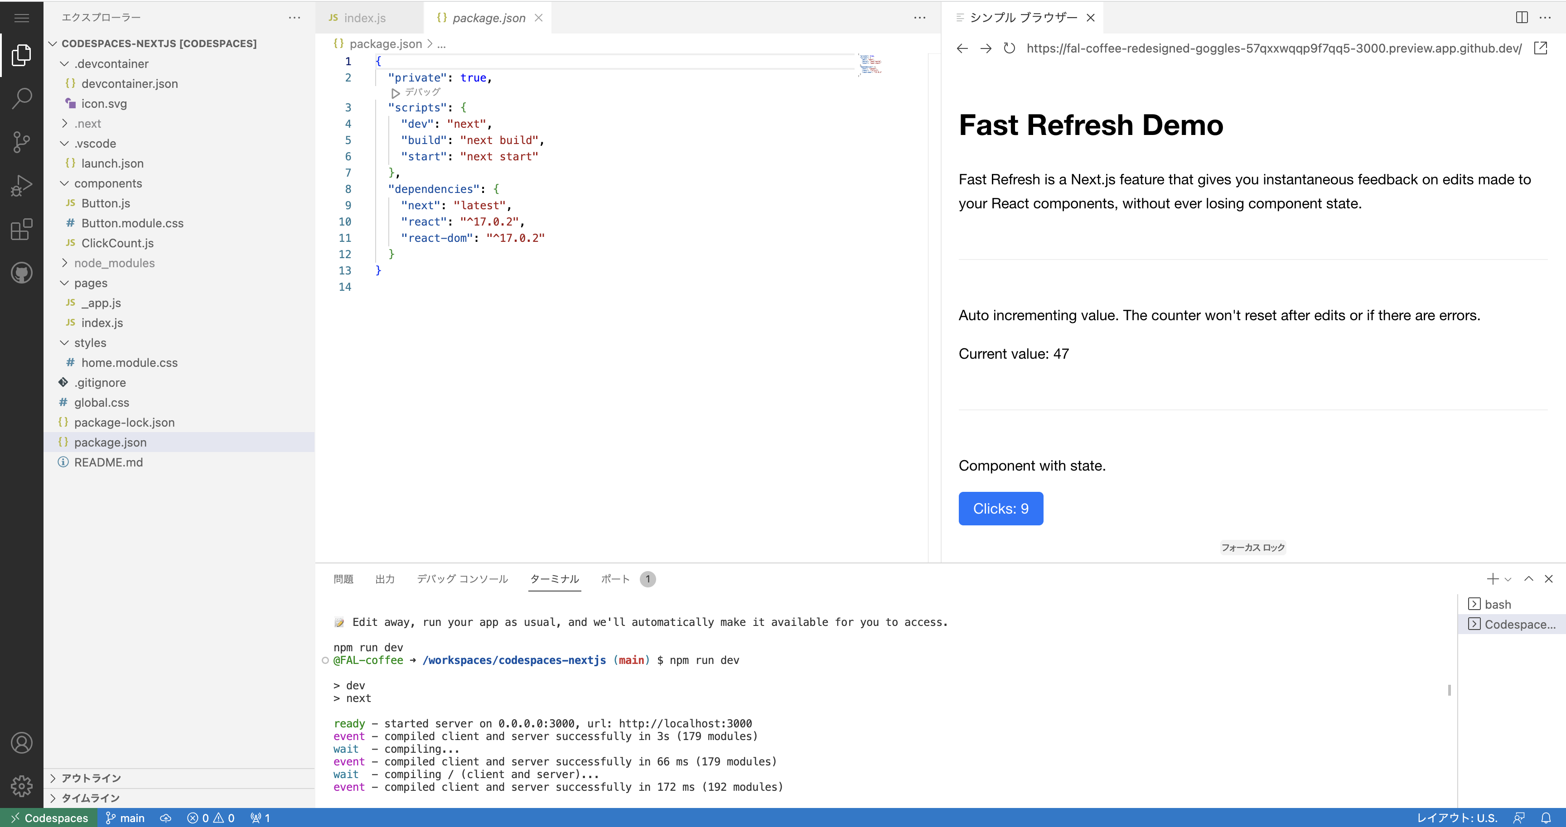Open the GitHub panel icon
Image resolution: width=1566 pixels, height=827 pixels.
click(21, 273)
